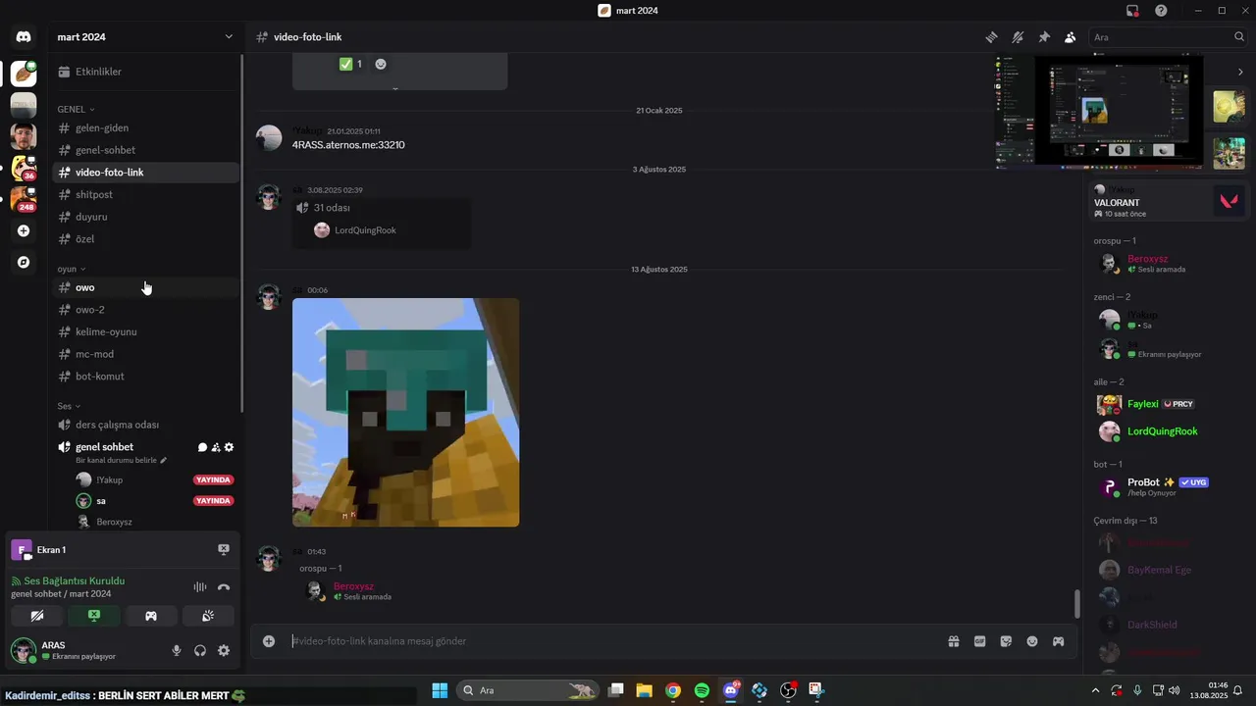Open Windows Start button on taskbar

440,690
